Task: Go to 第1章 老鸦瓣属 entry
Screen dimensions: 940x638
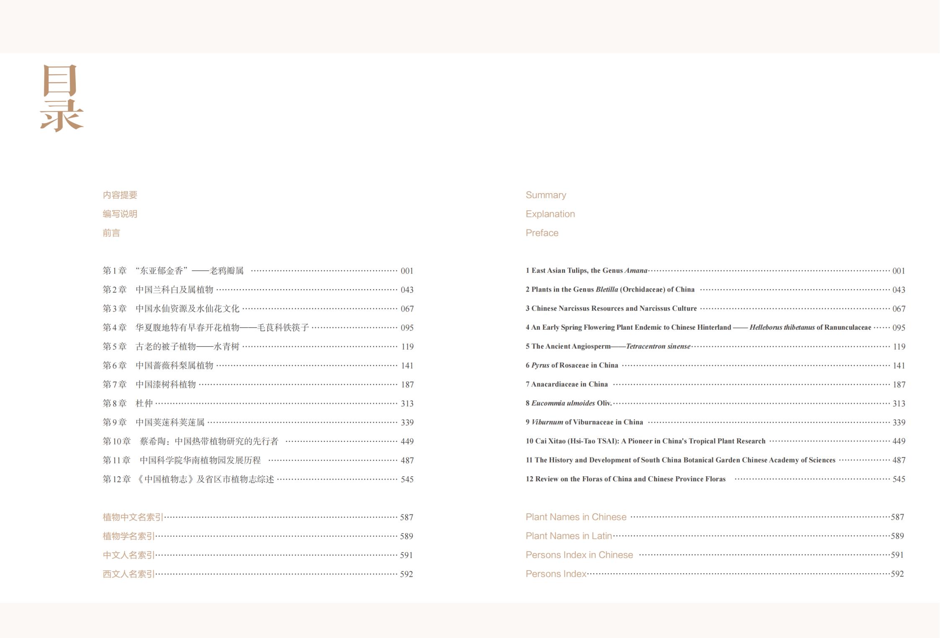Action: coord(173,271)
